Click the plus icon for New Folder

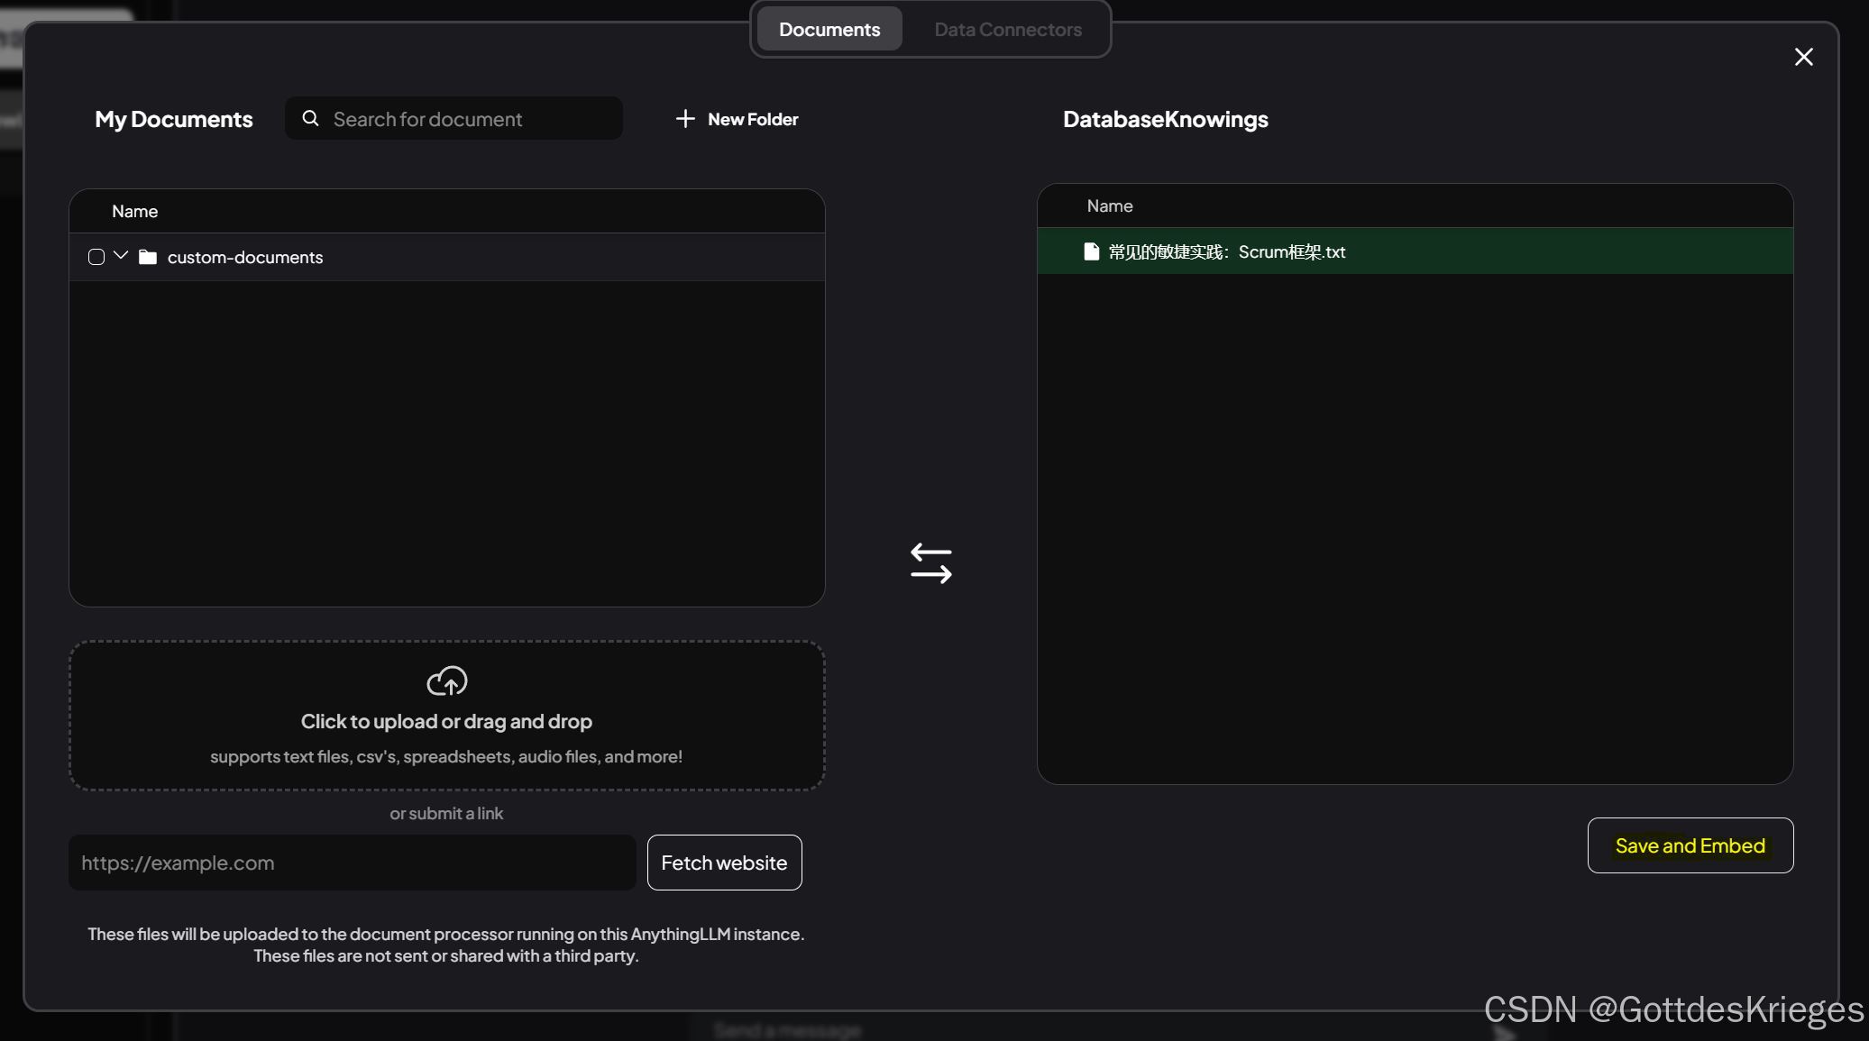pos(685,119)
